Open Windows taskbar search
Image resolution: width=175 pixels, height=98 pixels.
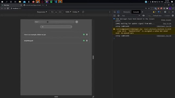(7, 2)
